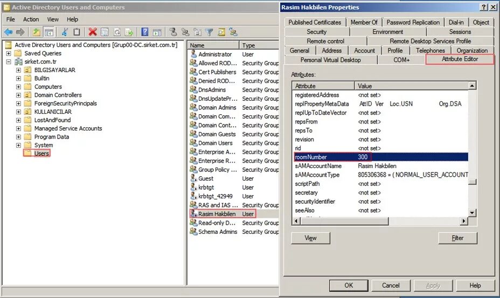Click the blue Help question mark icon
The height and width of the screenshot is (298, 500).
(x=144, y=32)
